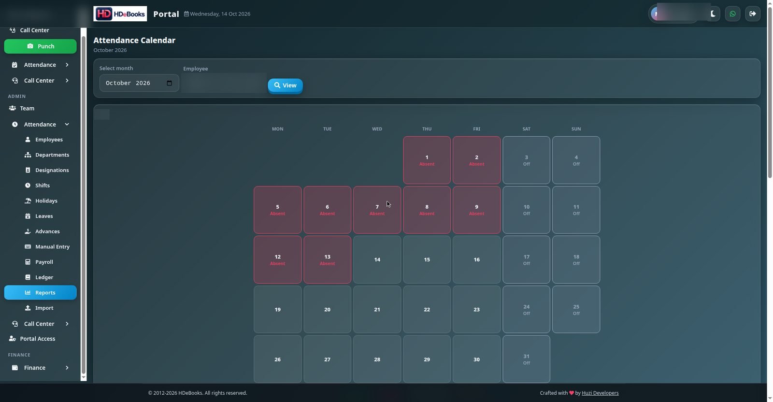Expand the Call Center menu above the ADMIN heading
This screenshot has width=773, height=402.
40,81
